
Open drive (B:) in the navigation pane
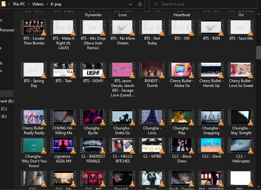click(x=7, y=101)
